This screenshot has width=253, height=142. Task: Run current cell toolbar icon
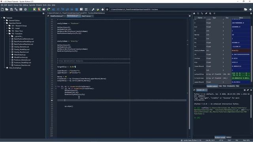click(x=34, y=9)
